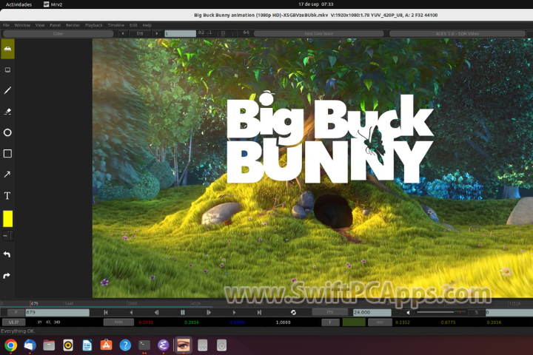Image resolution: width=533 pixels, height=355 pixels.
Task: Open Thunderbird mail from the dock
Action: (x=30, y=345)
